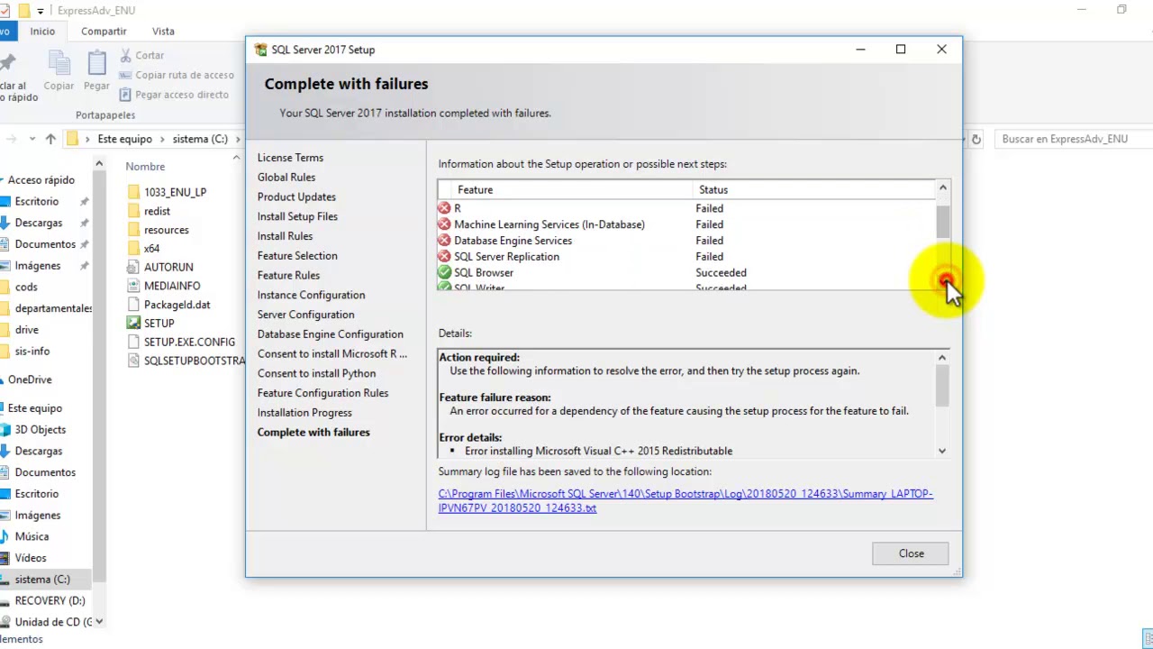Viewport: 1153px width, 649px height.
Task: Select the Feature Selection setup step
Action: pyautogui.click(x=297, y=256)
